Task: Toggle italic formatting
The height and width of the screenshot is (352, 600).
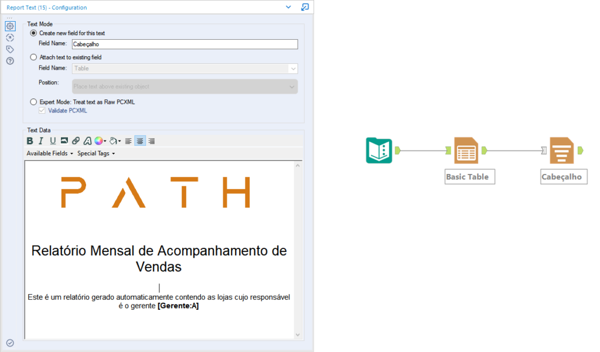Action: pos(41,141)
